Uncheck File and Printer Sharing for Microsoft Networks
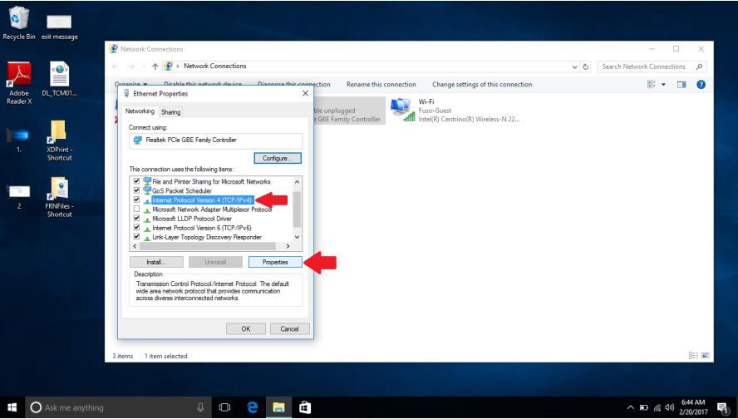Screen dimensions: 738x419 [x=136, y=181]
